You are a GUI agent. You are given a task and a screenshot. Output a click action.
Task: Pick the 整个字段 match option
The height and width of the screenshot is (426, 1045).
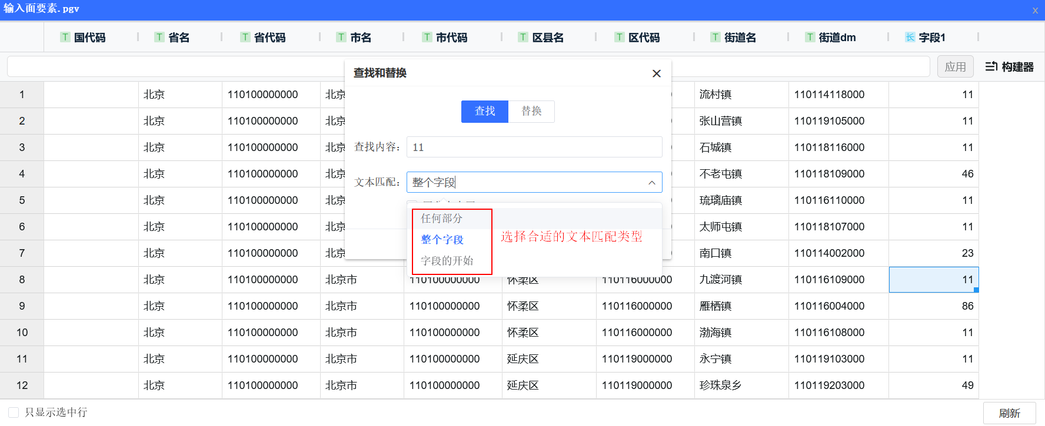pyautogui.click(x=442, y=240)
